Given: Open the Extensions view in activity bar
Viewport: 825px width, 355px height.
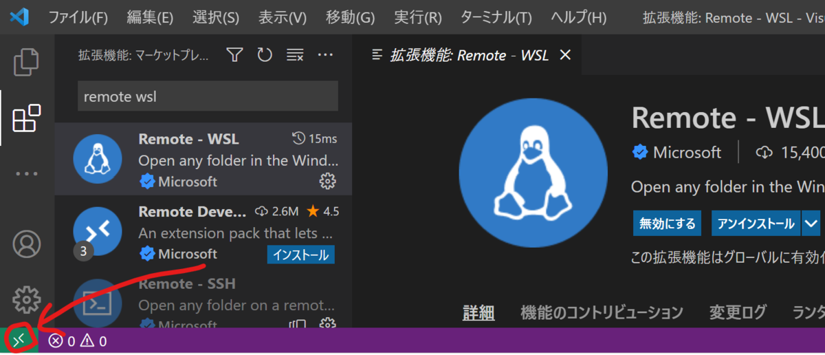Looking at the screenshot, I should [x=27, y=118].
